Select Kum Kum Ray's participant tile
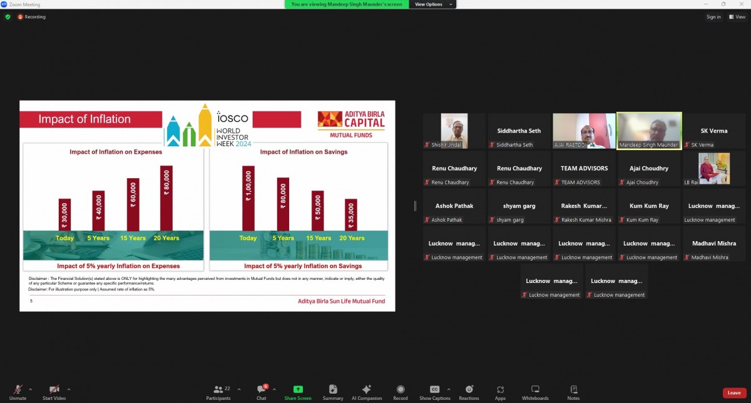 pyautogui.click(x=649, y=206)
